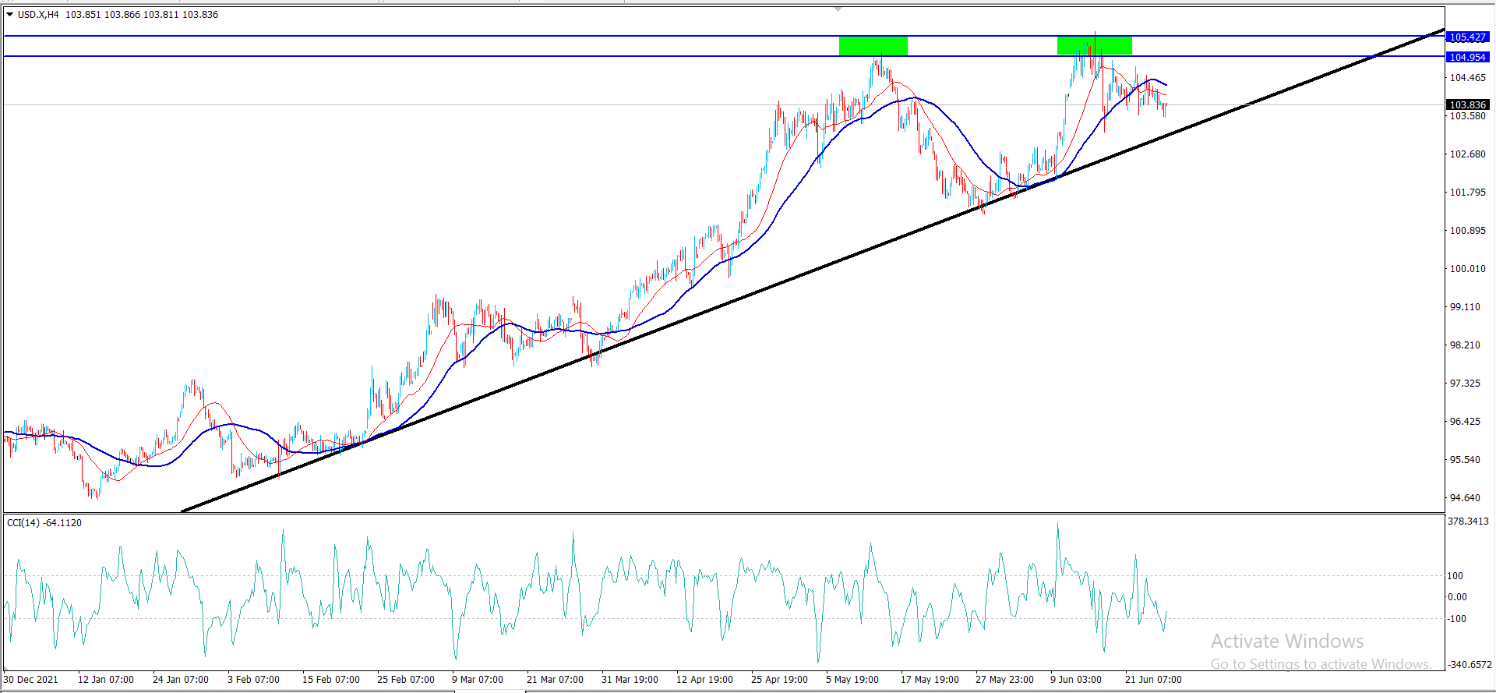Click the 104.954 blue price label
This screenshot has width=1496, height=693.
(x=1467, y=57)
